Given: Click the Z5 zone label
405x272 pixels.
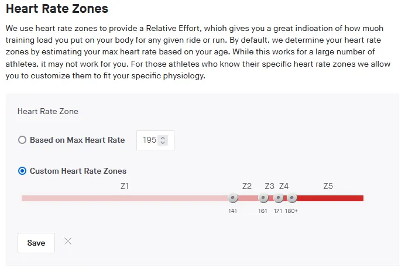Looking at the screenshot, I should (328, 187).
